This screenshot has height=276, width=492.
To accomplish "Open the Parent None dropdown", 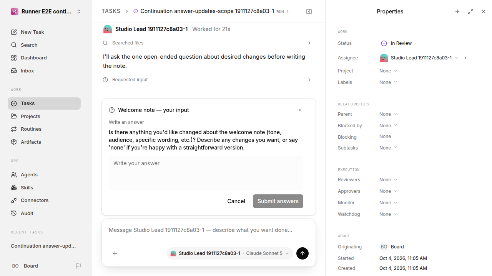I will (388, 114).
